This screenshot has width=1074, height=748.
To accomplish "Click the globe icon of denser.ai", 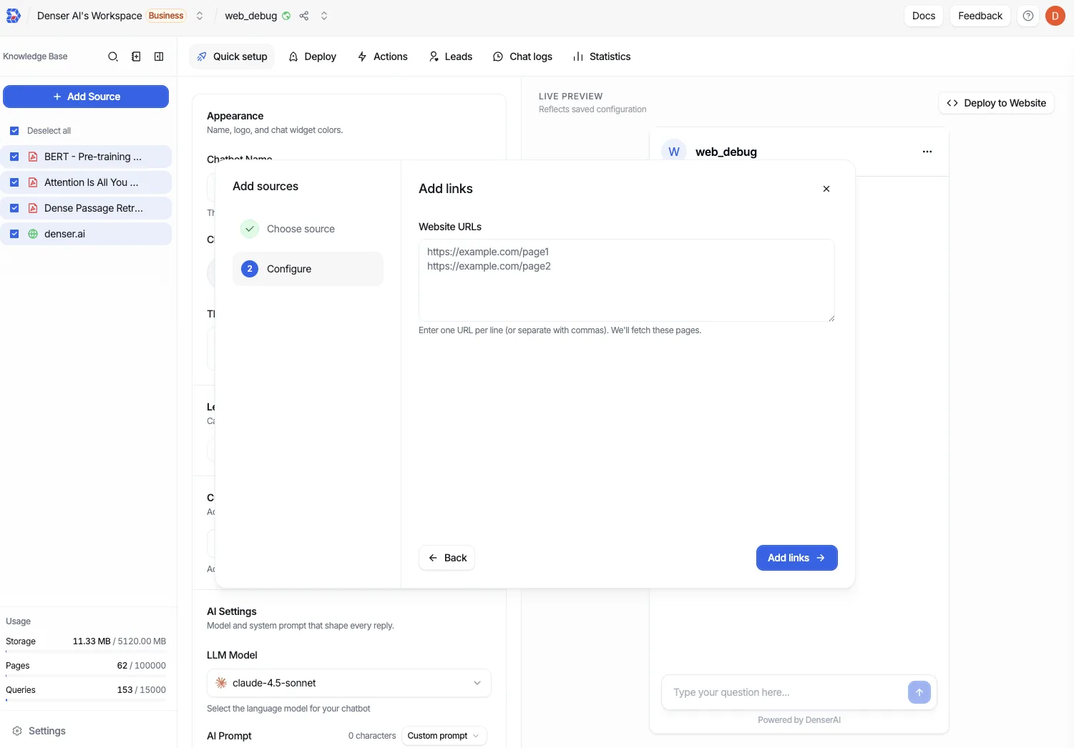I will (x=33, y=234).
